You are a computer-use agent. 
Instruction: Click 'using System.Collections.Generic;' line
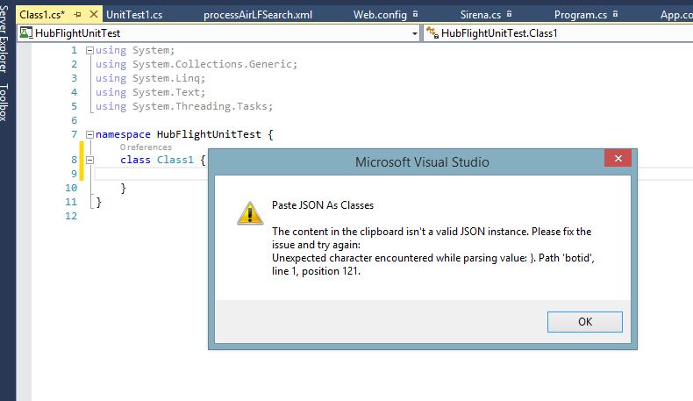[x=196, y=64]
